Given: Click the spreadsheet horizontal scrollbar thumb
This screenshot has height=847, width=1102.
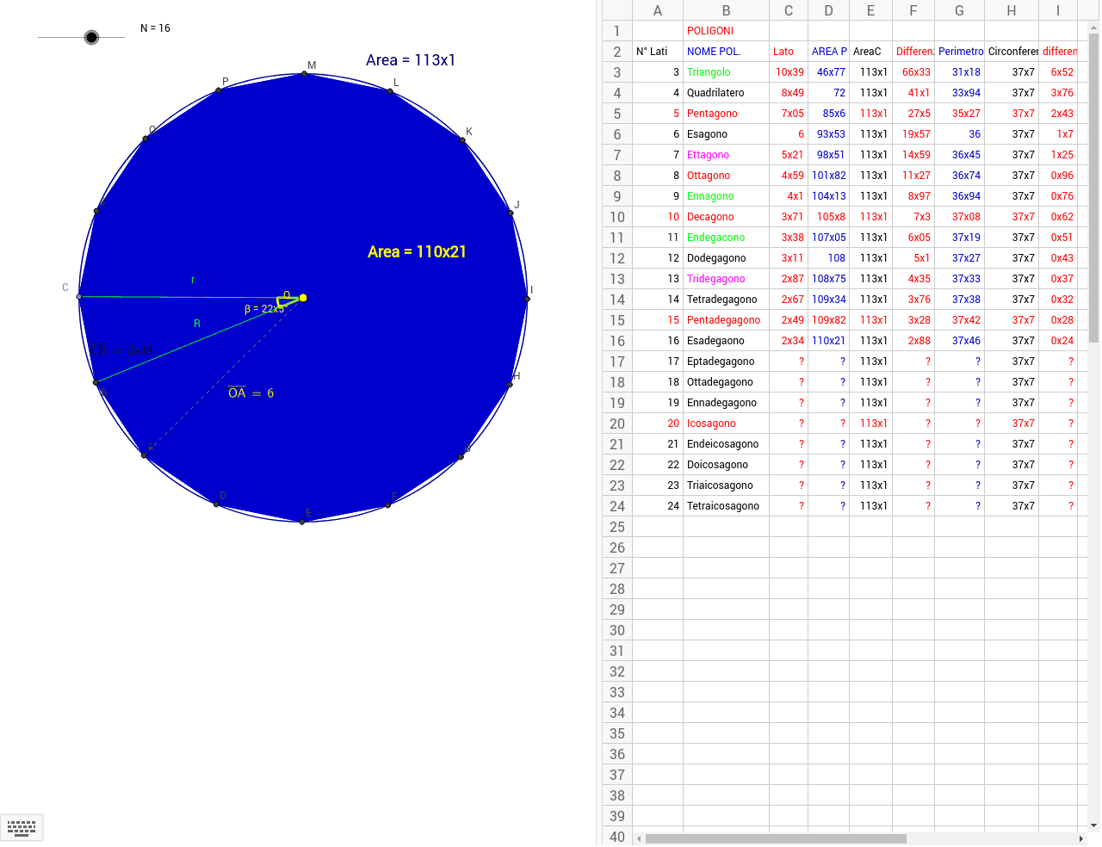Looking at the screenshot, I should [776, 838].
